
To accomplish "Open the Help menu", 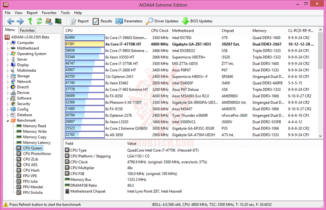I will coord(78,13).
